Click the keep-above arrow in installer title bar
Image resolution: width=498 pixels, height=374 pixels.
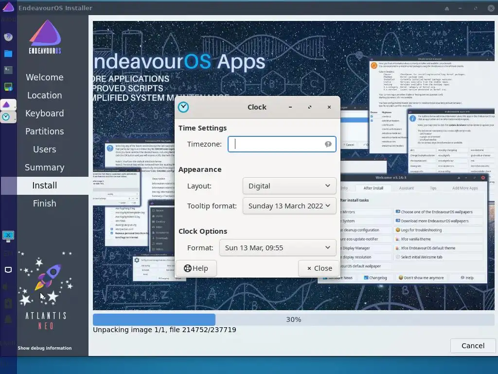(447, 8)
